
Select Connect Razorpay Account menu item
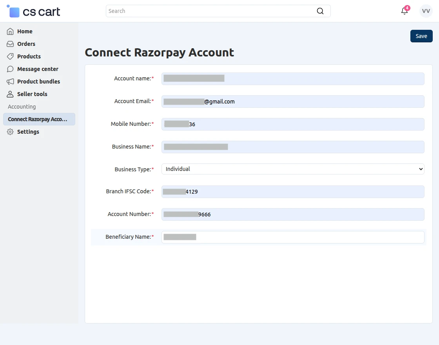(x=37, y=119)
